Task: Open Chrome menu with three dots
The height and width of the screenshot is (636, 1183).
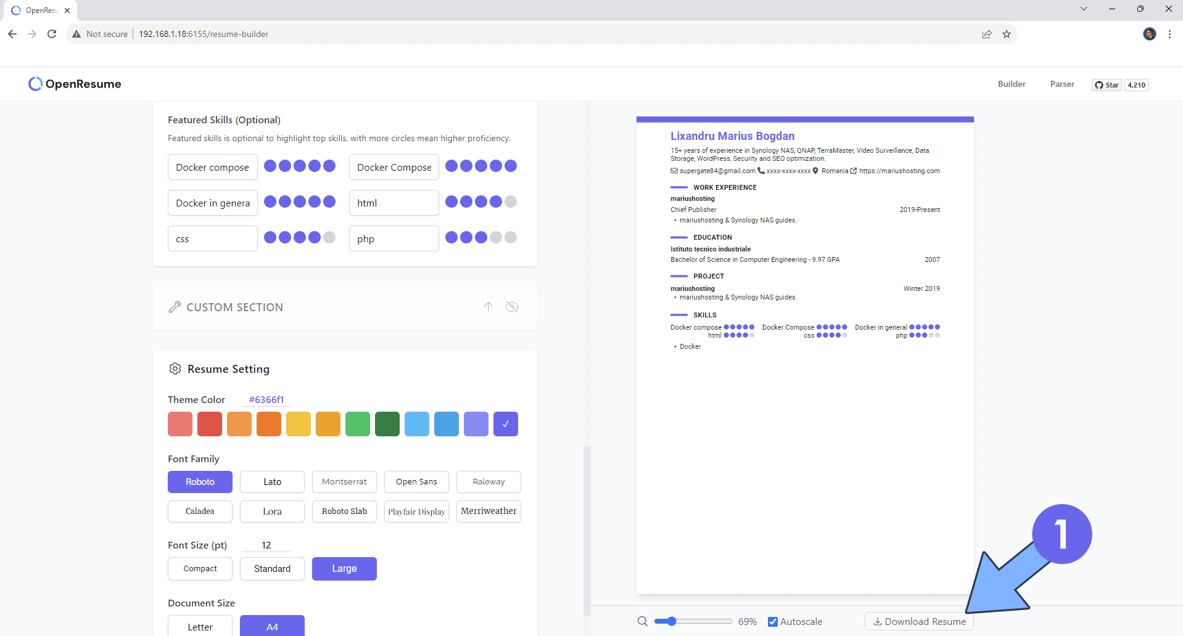Action: click(1169, 34)
